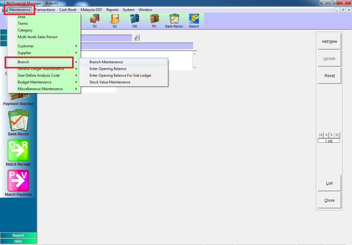Screen dimensions: 352x245
Task: Click the OR toolbar icon
Action: [134, 20]
